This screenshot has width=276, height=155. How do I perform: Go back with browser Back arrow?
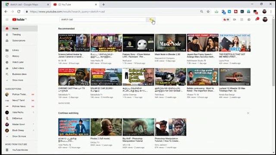(x=6, y=12)
